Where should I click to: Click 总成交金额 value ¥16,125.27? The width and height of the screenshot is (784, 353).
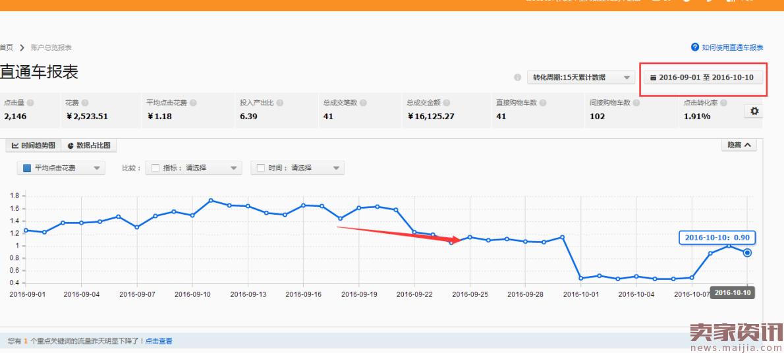tap(430, 117)
